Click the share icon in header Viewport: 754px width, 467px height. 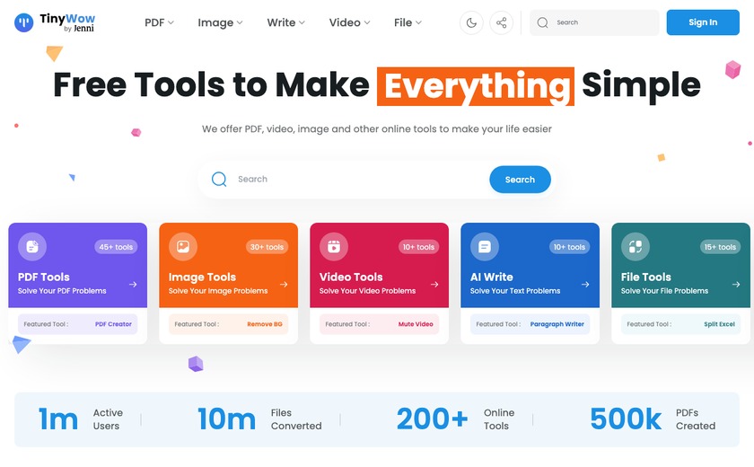pos(501,22)
